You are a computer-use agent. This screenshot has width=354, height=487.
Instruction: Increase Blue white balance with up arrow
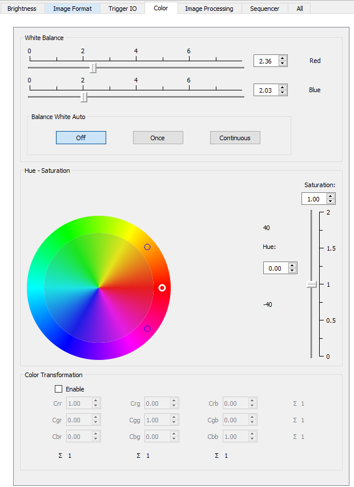282,87
